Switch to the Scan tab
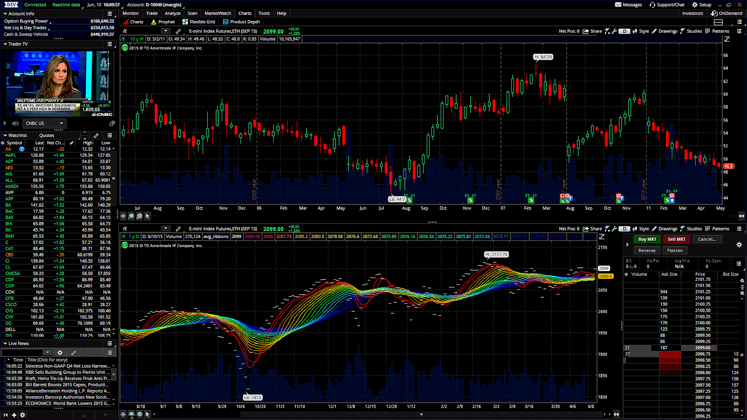This screenshot has height=420, width=747. pyautogui.click(x=192, y=13)
